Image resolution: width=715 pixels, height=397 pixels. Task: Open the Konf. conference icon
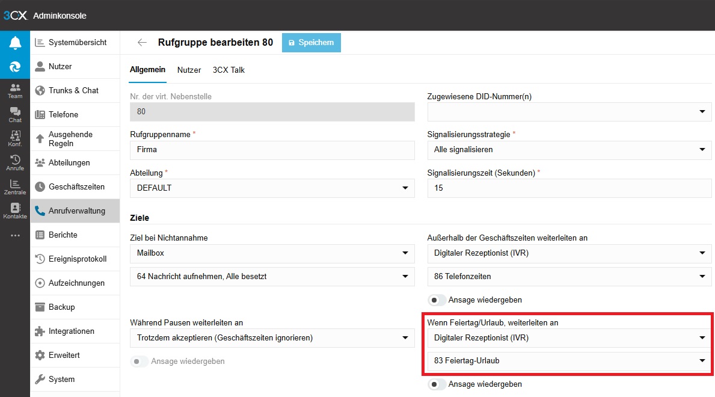tap(15, 139)
